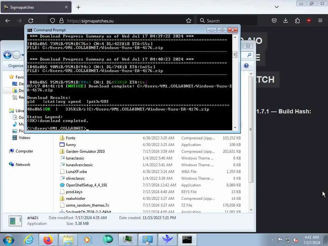Bookmark this page with the star

[188, 20]
